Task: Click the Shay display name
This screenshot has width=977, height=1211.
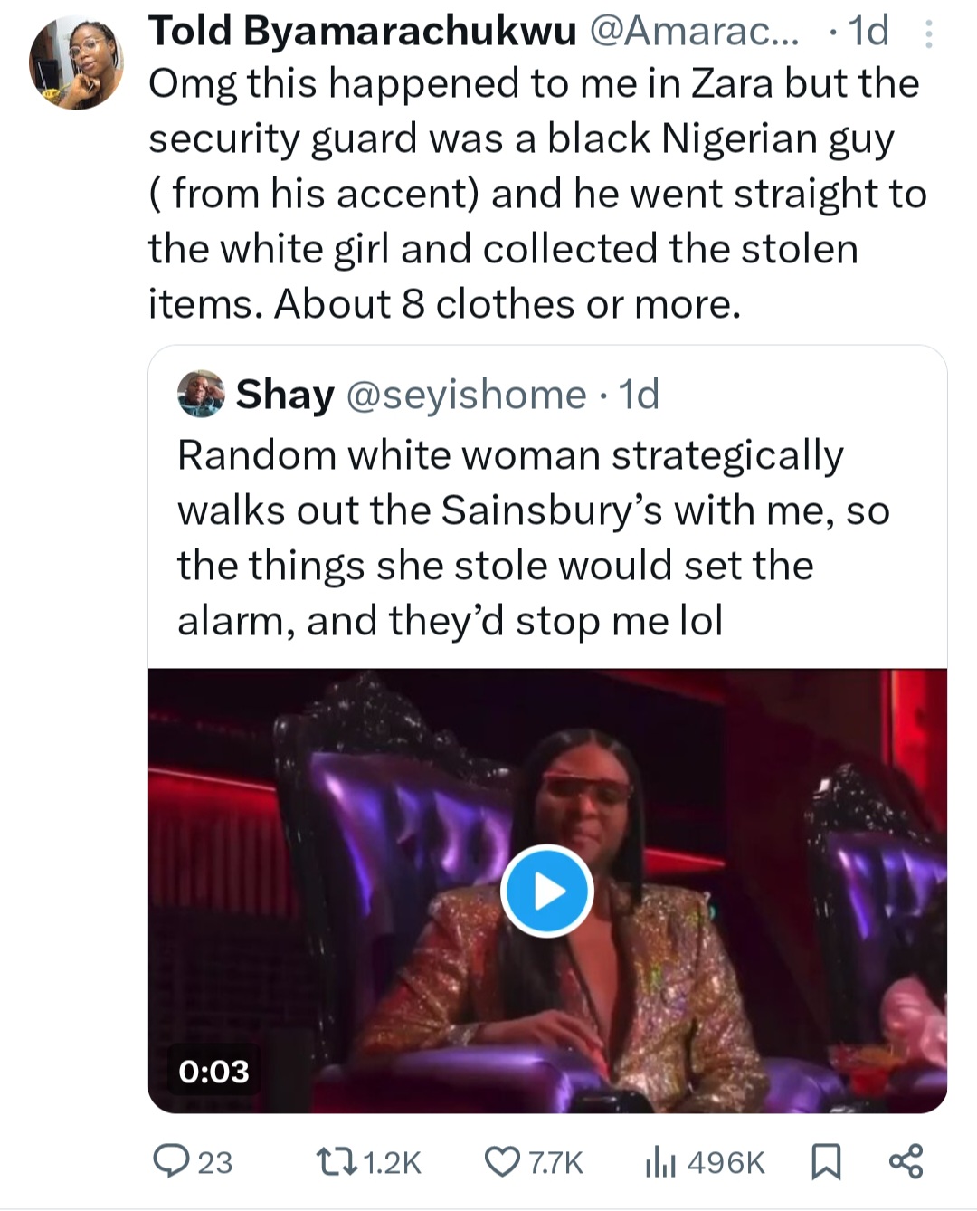Action: [x=285, y=395]
